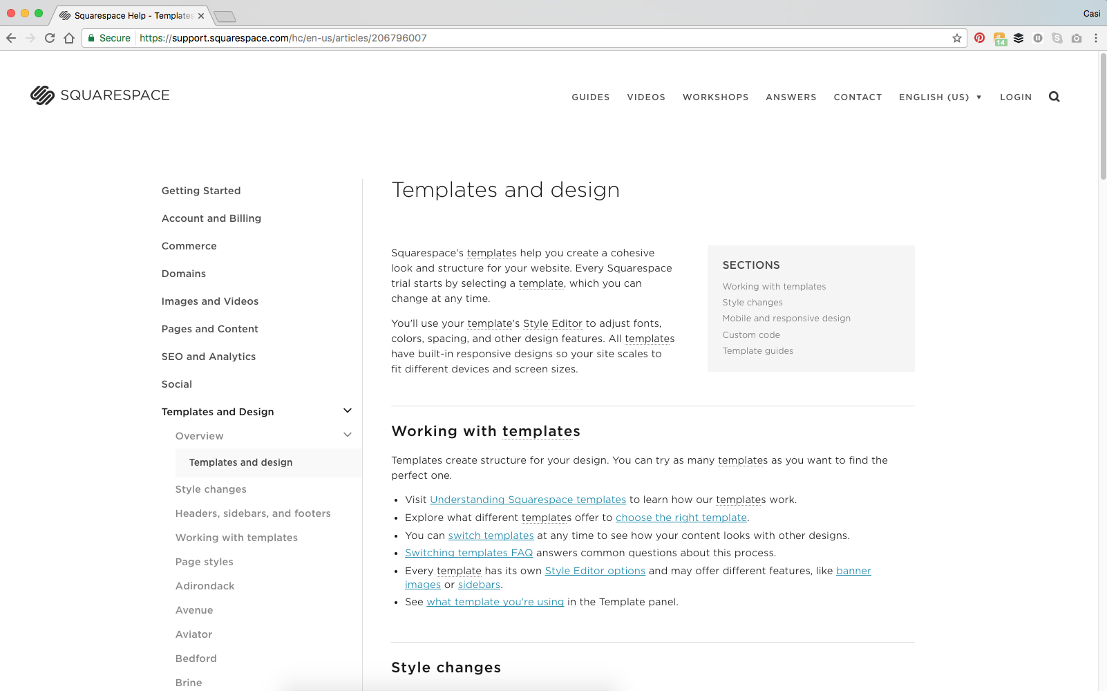Click the Skype extension icon

click(x=1057, y=38)
